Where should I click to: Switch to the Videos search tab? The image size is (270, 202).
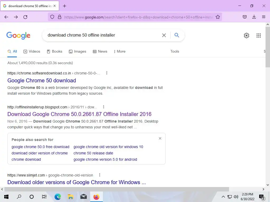click(x=32, y=51)
